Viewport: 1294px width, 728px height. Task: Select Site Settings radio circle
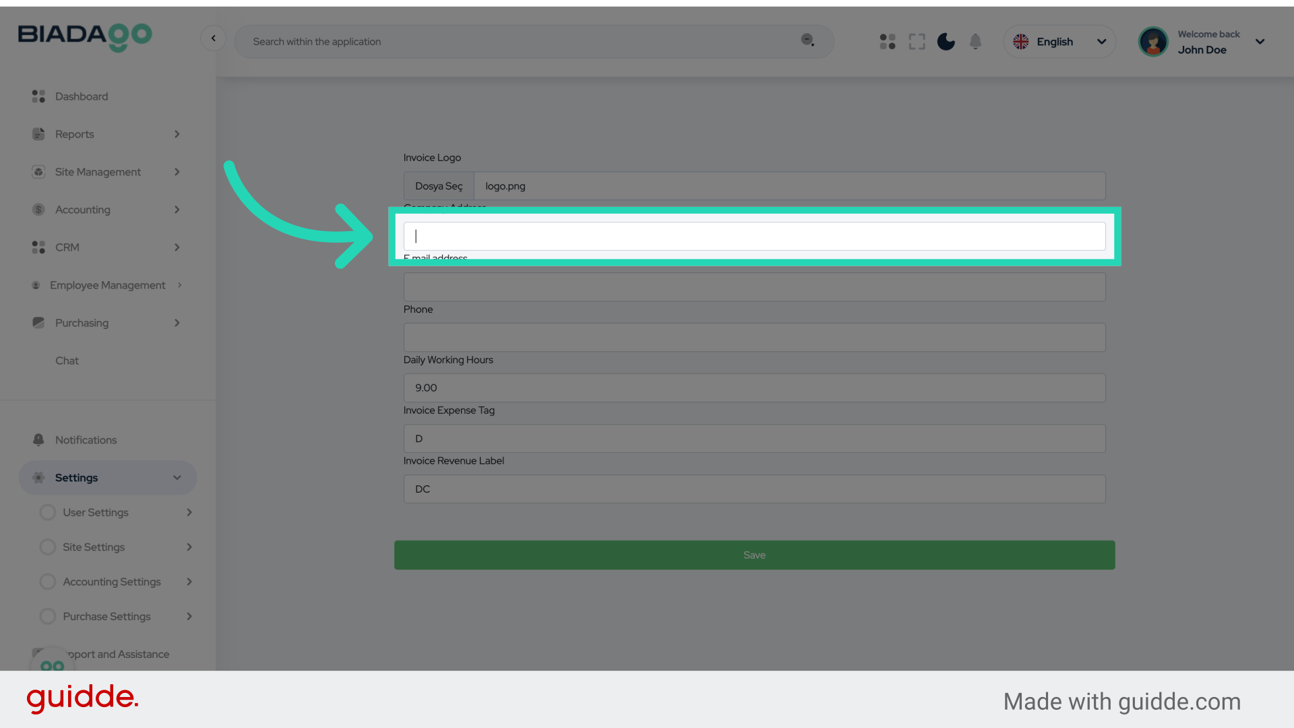click(x=48, y=547)
